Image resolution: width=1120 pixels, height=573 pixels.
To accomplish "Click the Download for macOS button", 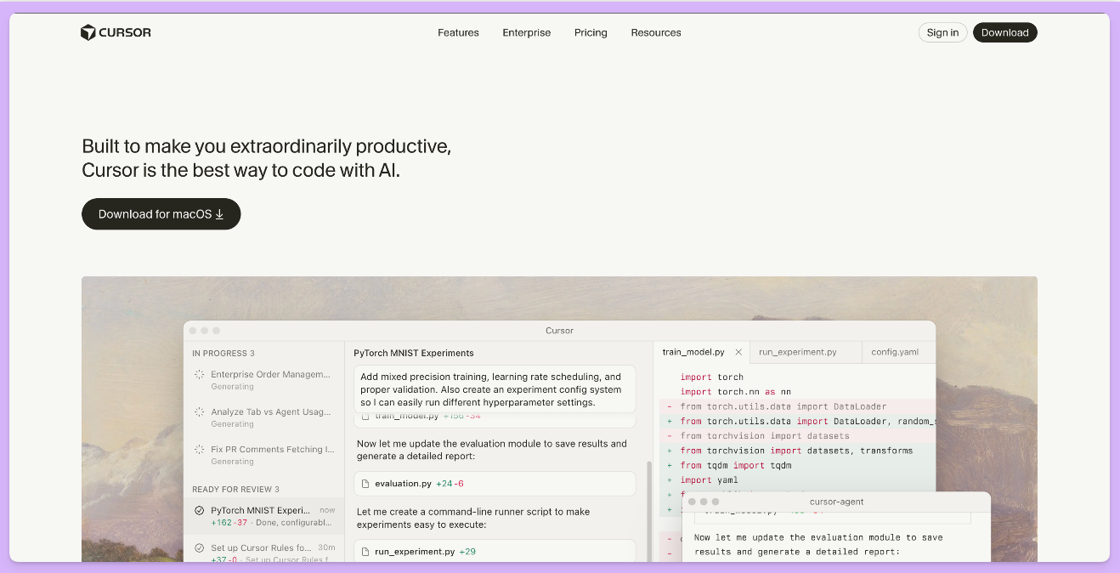I will pyautogui.click(x=161, y=214).
